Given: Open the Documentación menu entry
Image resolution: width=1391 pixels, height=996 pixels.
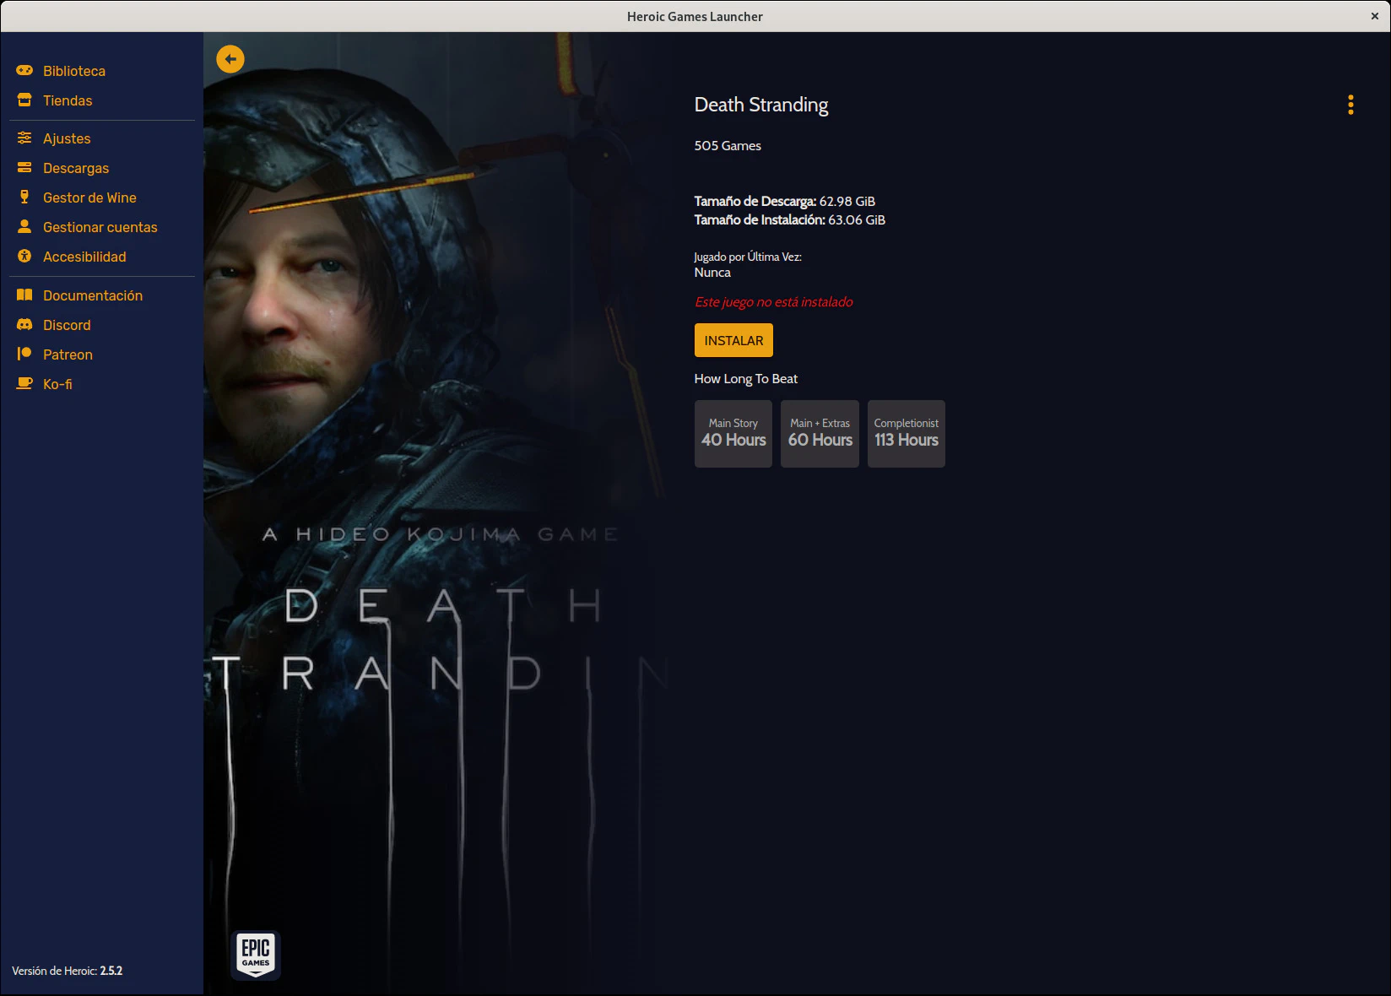Looking at the screenshot, I should 93,295.
